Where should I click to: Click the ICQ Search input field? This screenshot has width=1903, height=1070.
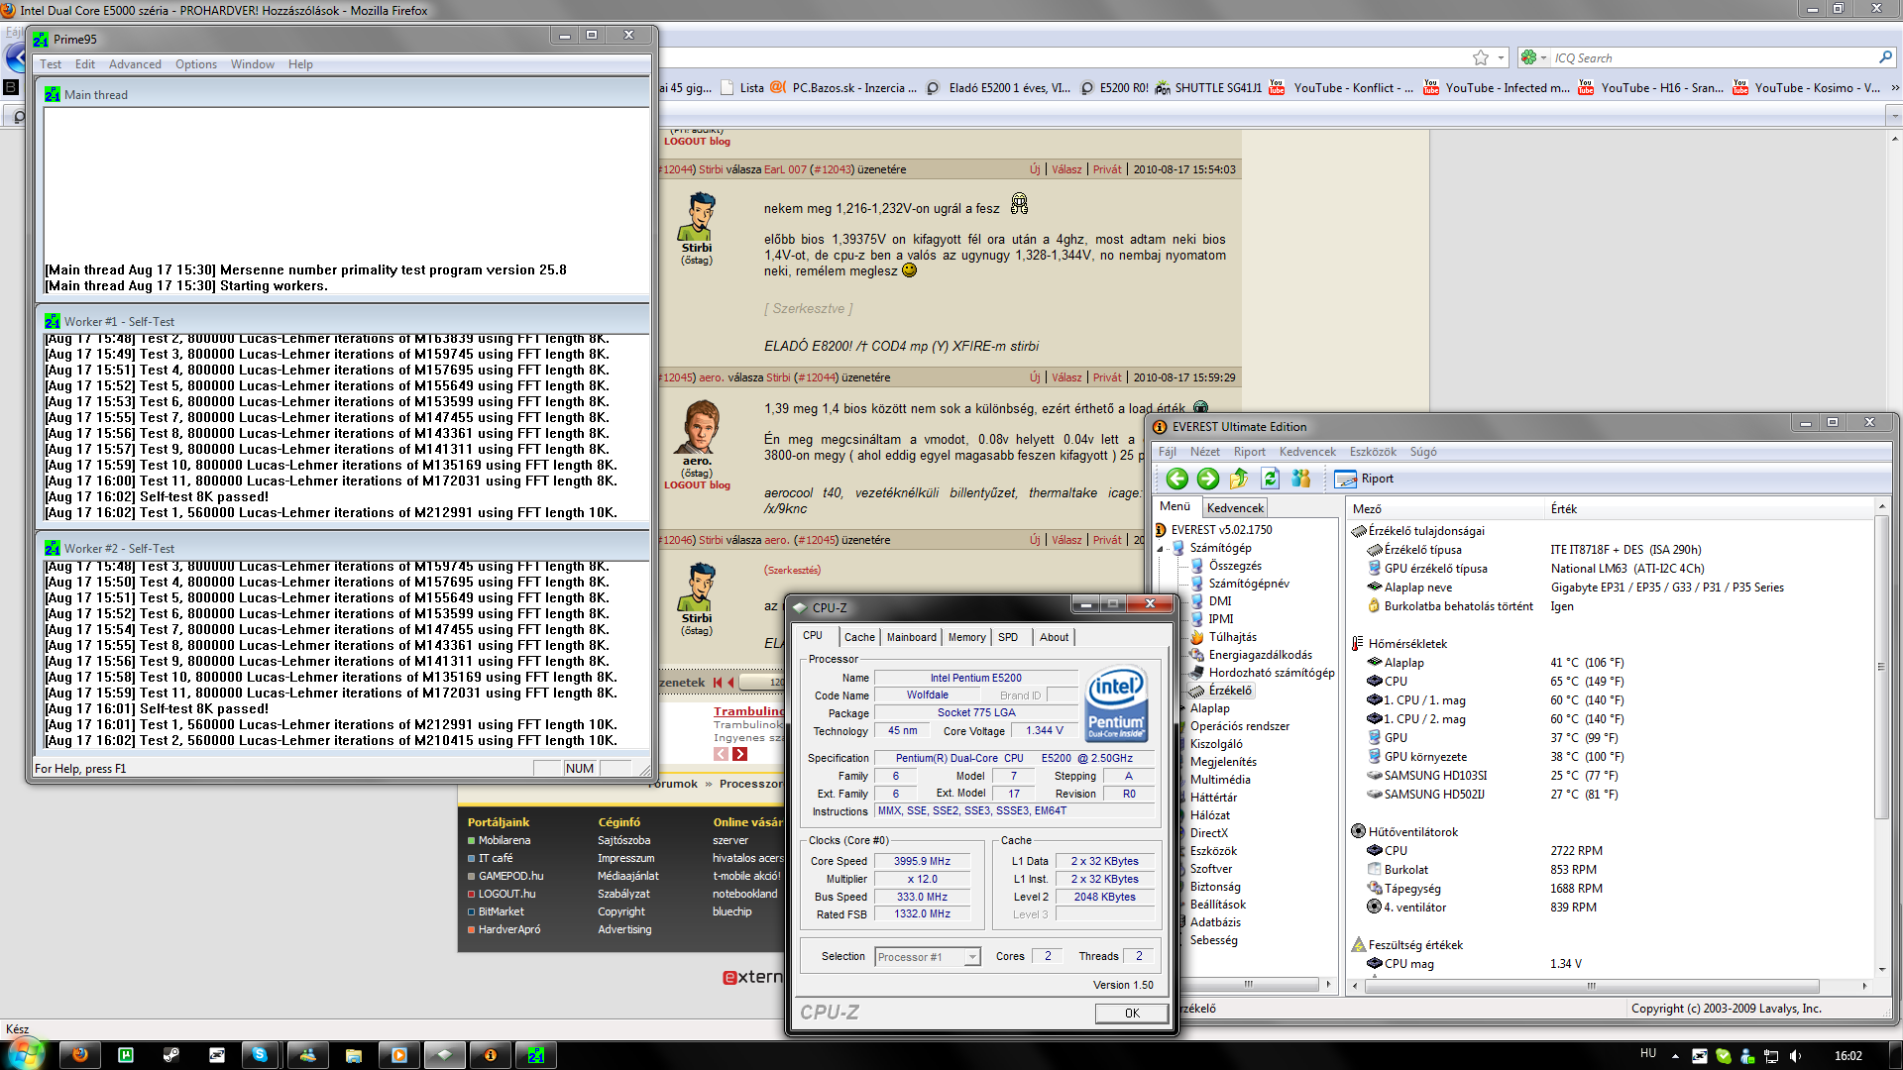point(1713,57)
